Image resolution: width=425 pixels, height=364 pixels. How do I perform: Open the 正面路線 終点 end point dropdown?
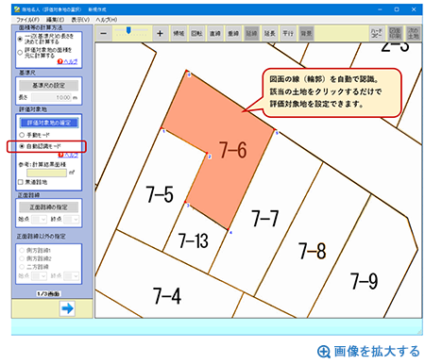tap(72, 219)
